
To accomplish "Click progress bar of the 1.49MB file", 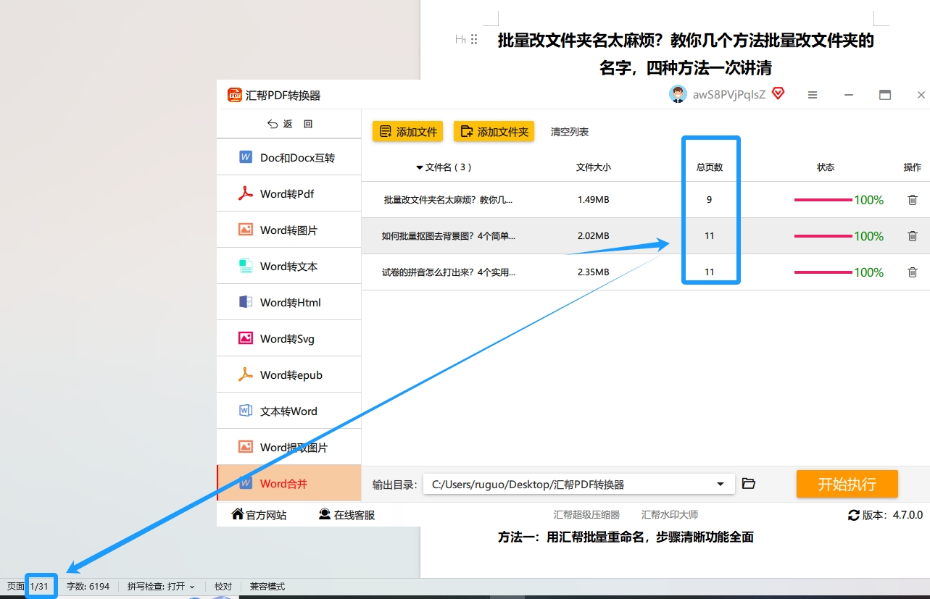I will (x=823, y=200).
